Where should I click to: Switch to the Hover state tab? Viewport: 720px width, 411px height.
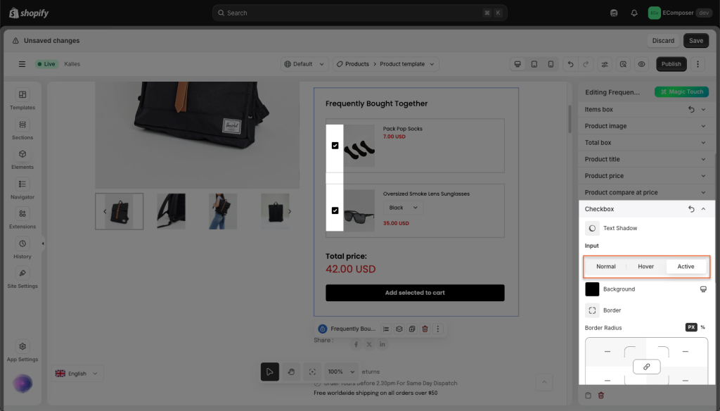(x=645, y=267)
